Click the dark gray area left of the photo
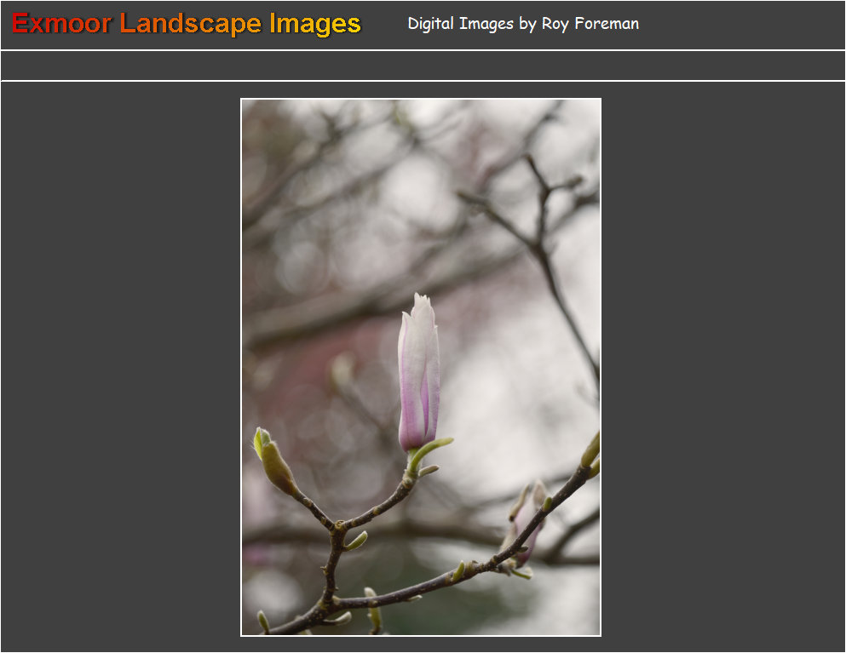The height and width of the screenshot is (653, 846). click(x=119, y=366)
